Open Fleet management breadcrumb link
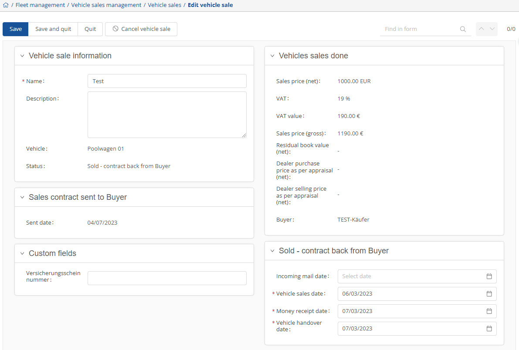 pos(40,5)
